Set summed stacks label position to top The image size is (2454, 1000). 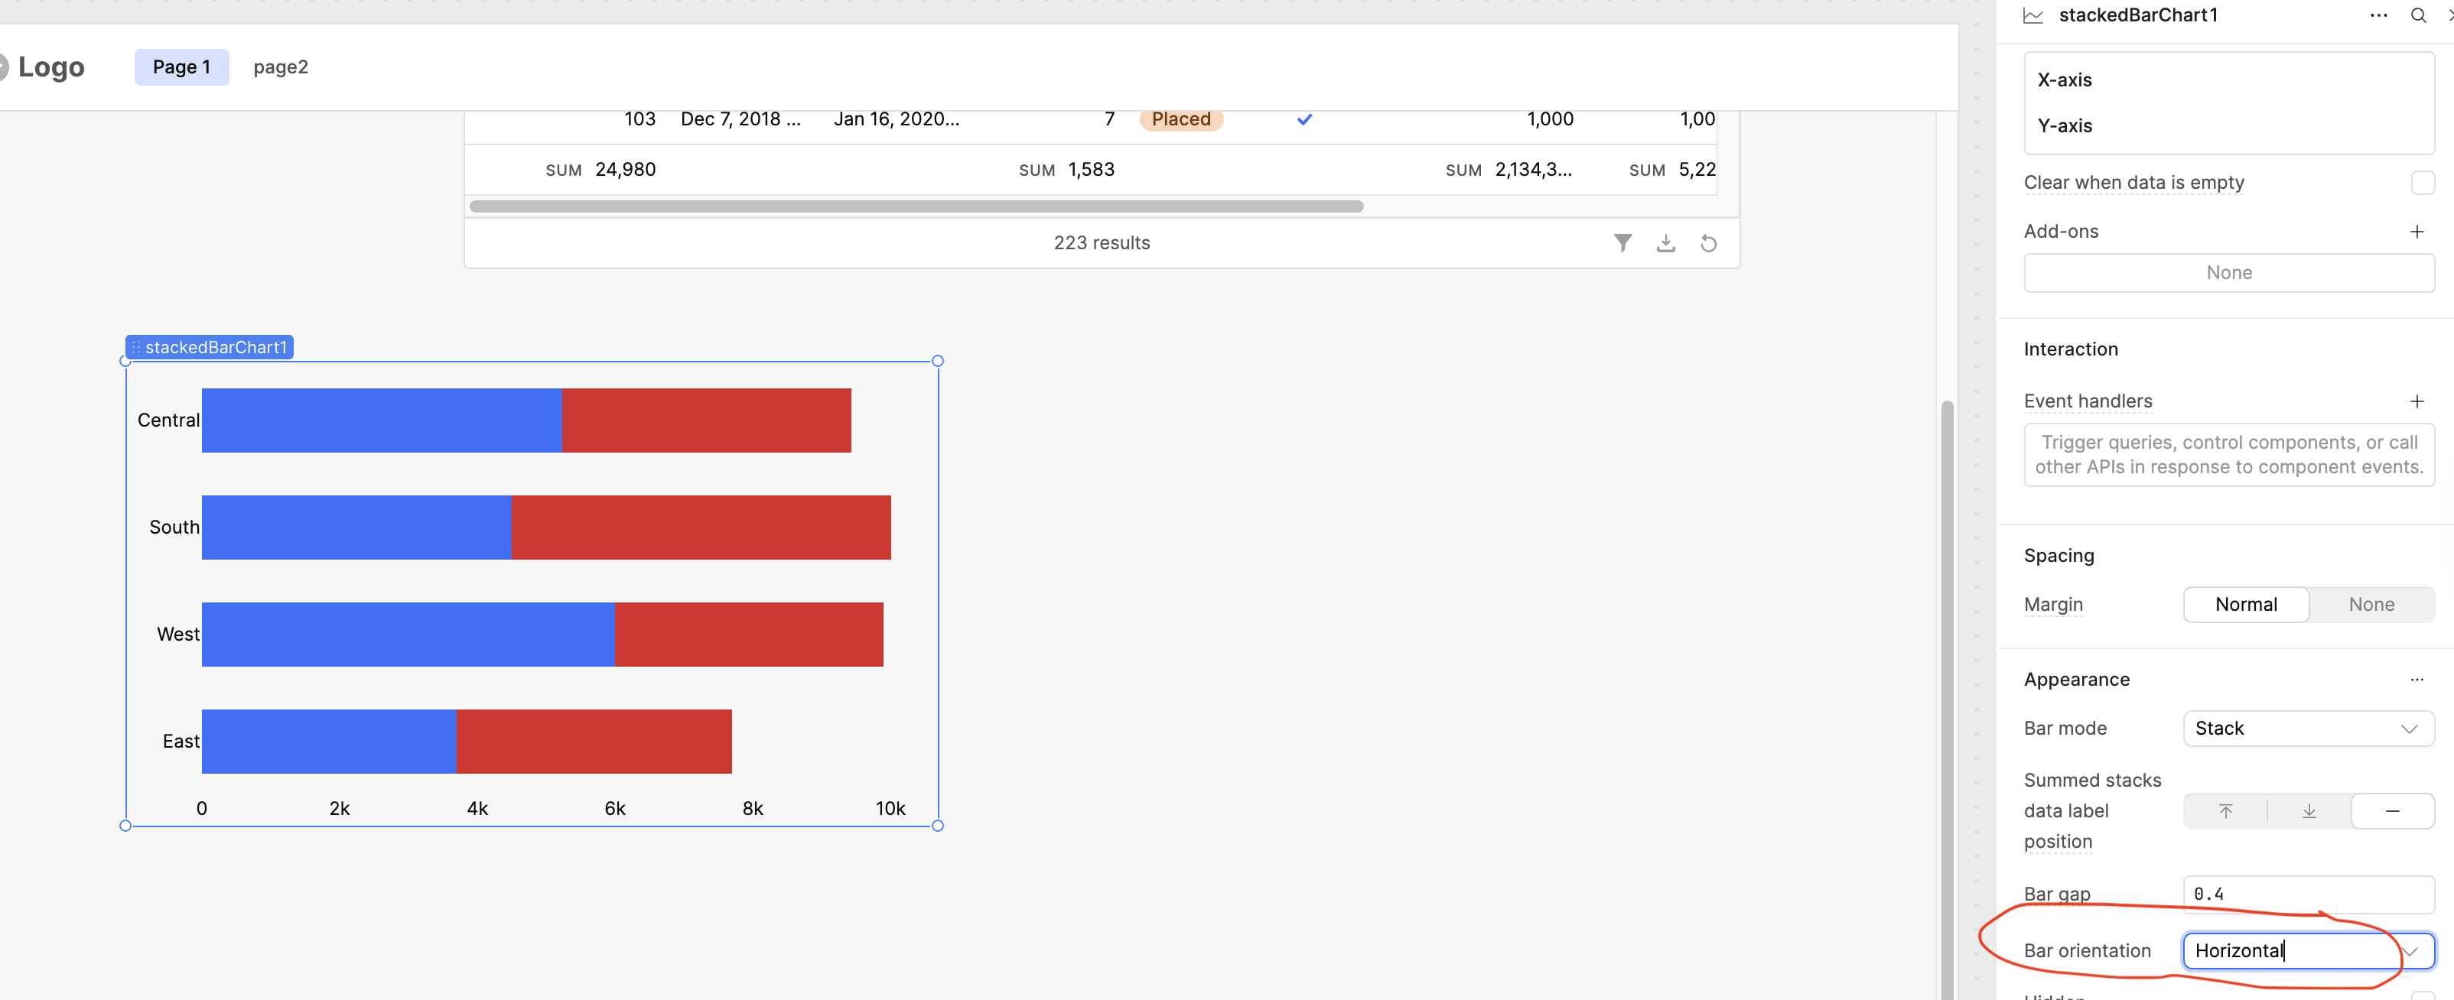point(2225,810)
